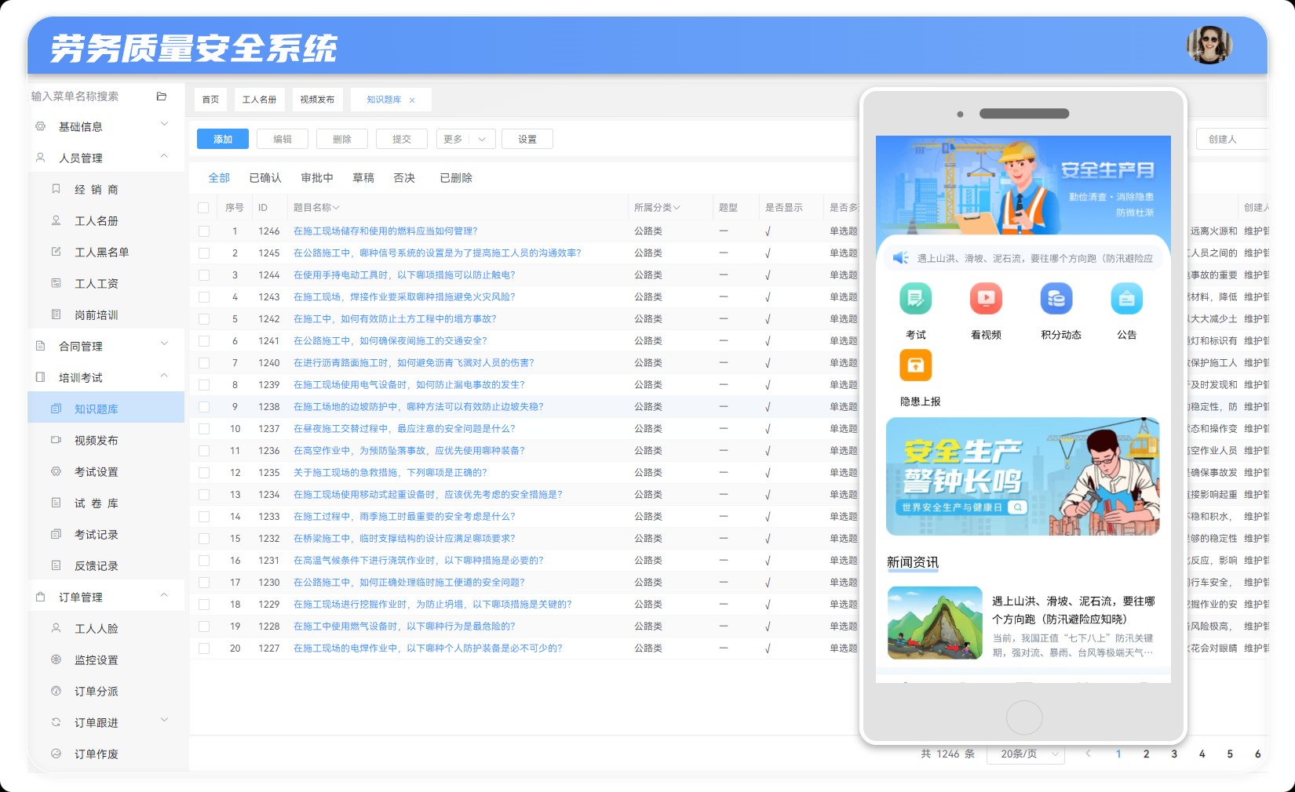This screenshot has height=792, width=1295.
Task: Click the 提交 button in the toolbar
Action: (401, 139)
